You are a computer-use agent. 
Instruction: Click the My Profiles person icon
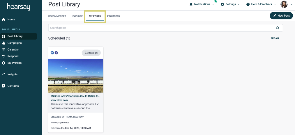[x=3, y=63]
